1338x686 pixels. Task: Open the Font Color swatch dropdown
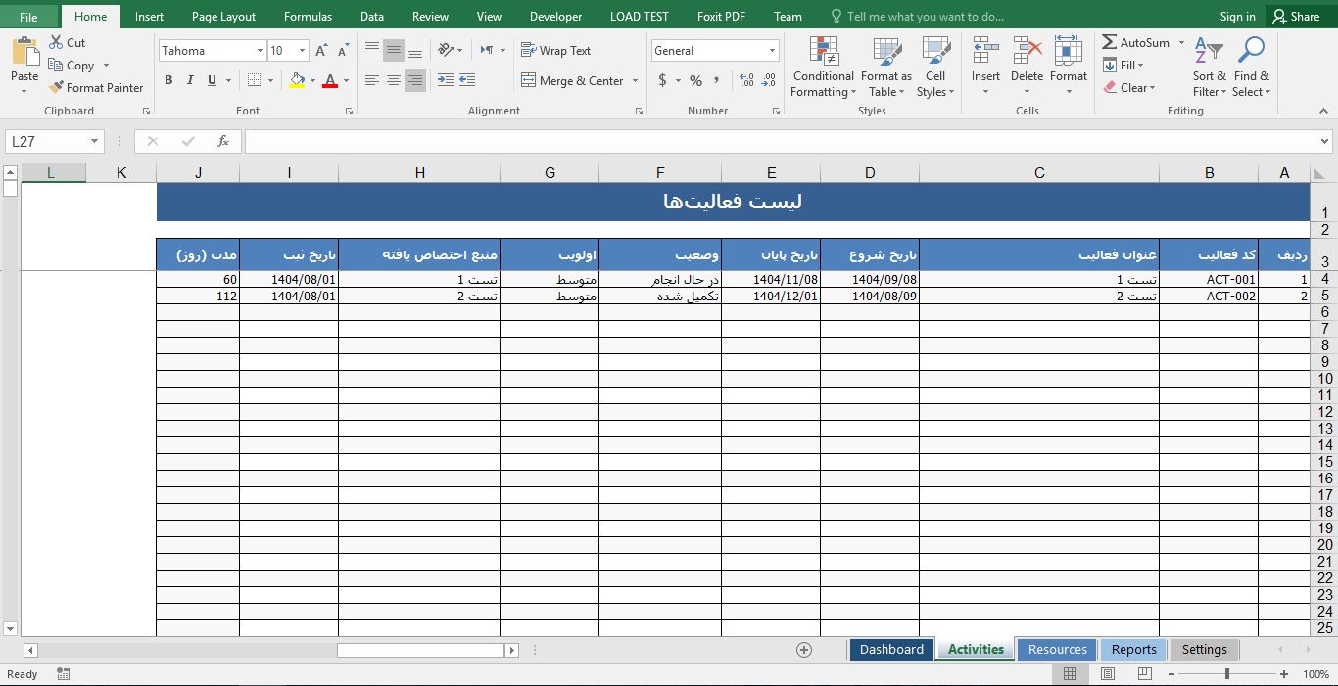click(346, 80)
